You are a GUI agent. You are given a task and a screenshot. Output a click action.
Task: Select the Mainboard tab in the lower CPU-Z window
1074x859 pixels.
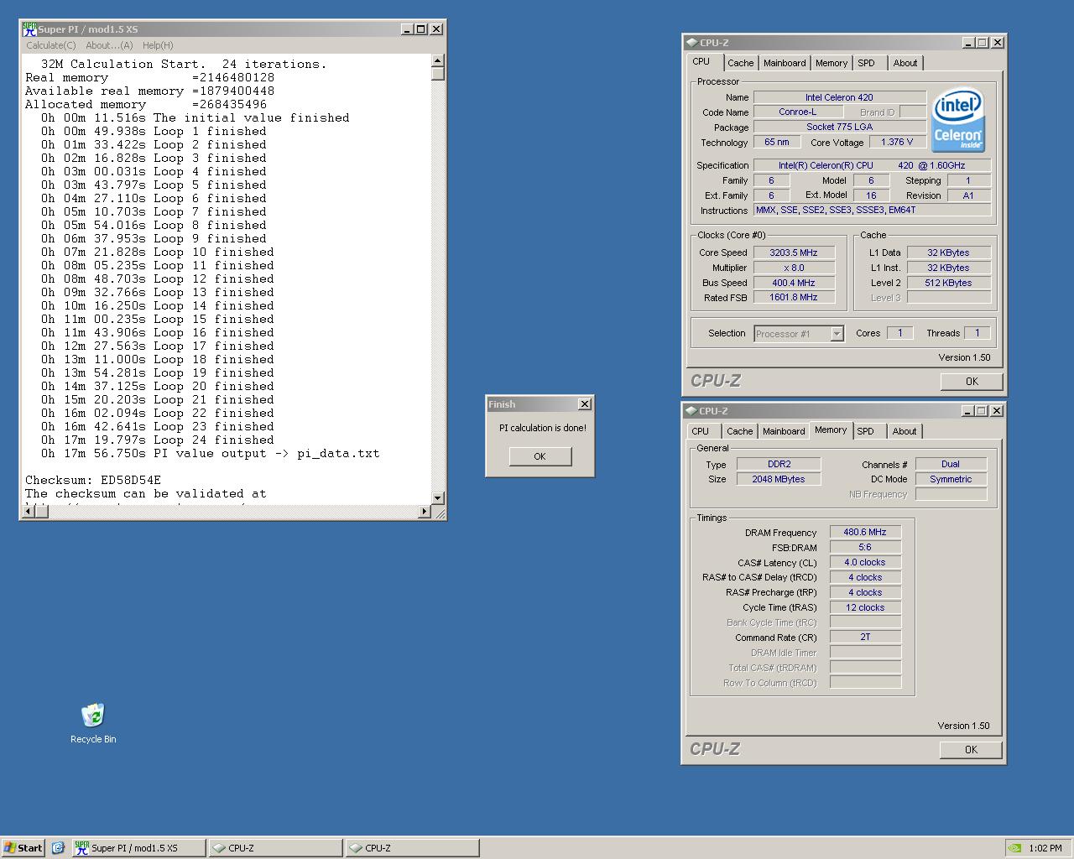coord(784,431)
